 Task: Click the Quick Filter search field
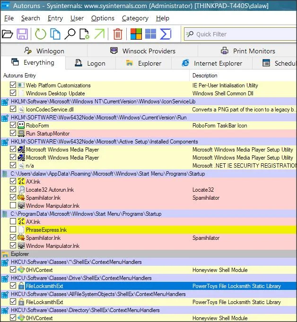point(240,34)
